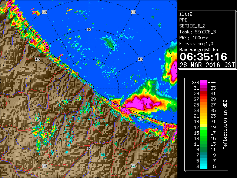Viewport: 237px width, 178px height.
Task: Select the 'Task: SEAICE_B' line
Action: click(197, 32)
